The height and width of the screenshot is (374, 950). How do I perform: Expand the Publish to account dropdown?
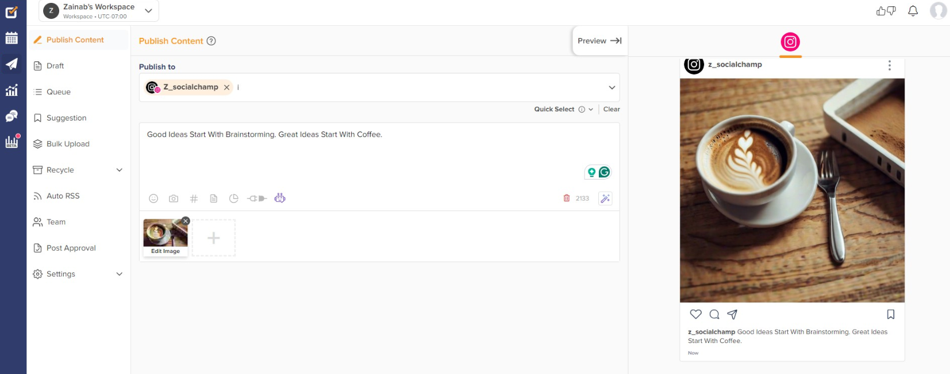(611, 88)
